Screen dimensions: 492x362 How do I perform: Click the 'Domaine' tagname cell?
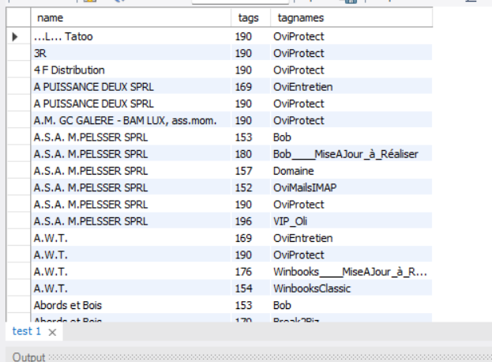(x=351, y=171)
